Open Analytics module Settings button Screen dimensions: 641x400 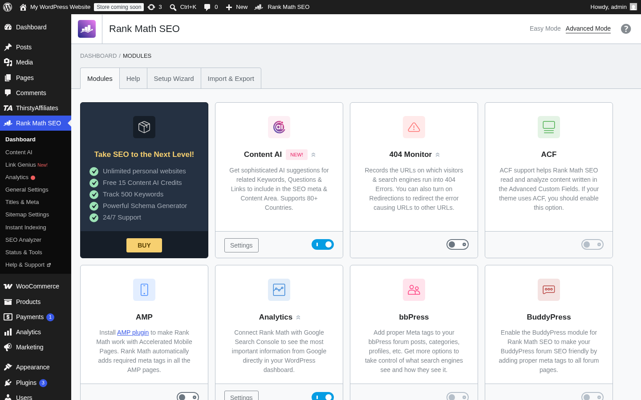(x=241, y=396)
